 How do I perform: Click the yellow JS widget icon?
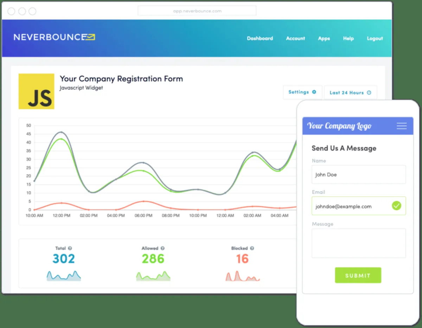click(36, 91)
